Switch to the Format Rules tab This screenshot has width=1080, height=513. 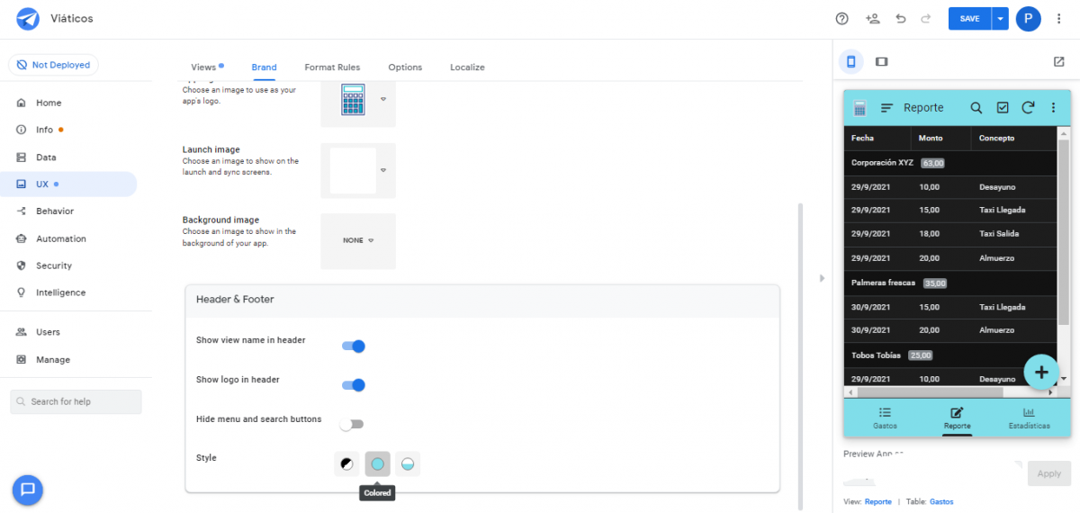332,67
